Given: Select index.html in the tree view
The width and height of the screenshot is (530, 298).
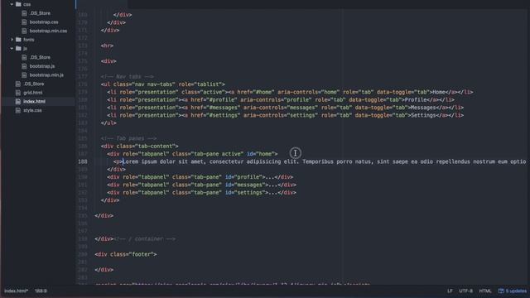Looking at the screenshot, I should coord(34,101).
